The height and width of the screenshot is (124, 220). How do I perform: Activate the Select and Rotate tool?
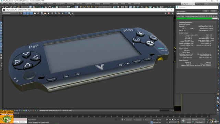click(x=49, y=7)
